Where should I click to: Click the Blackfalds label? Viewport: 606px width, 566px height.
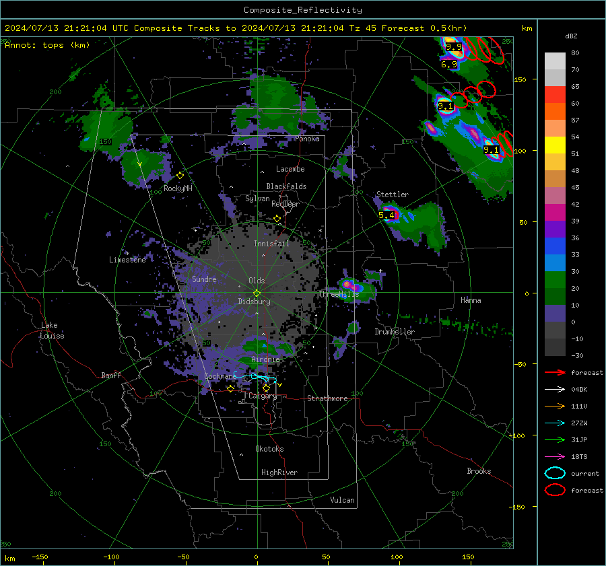(x=286, y=186)
